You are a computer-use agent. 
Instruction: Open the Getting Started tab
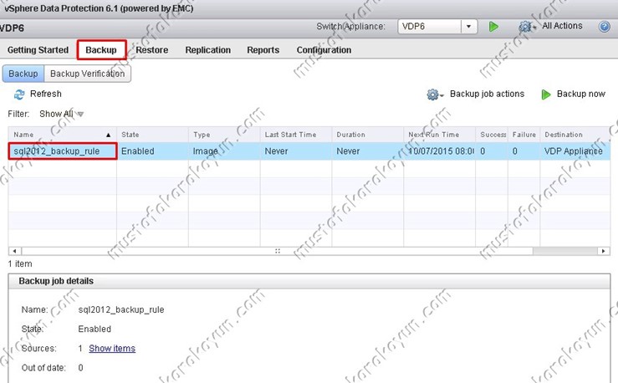38,50
